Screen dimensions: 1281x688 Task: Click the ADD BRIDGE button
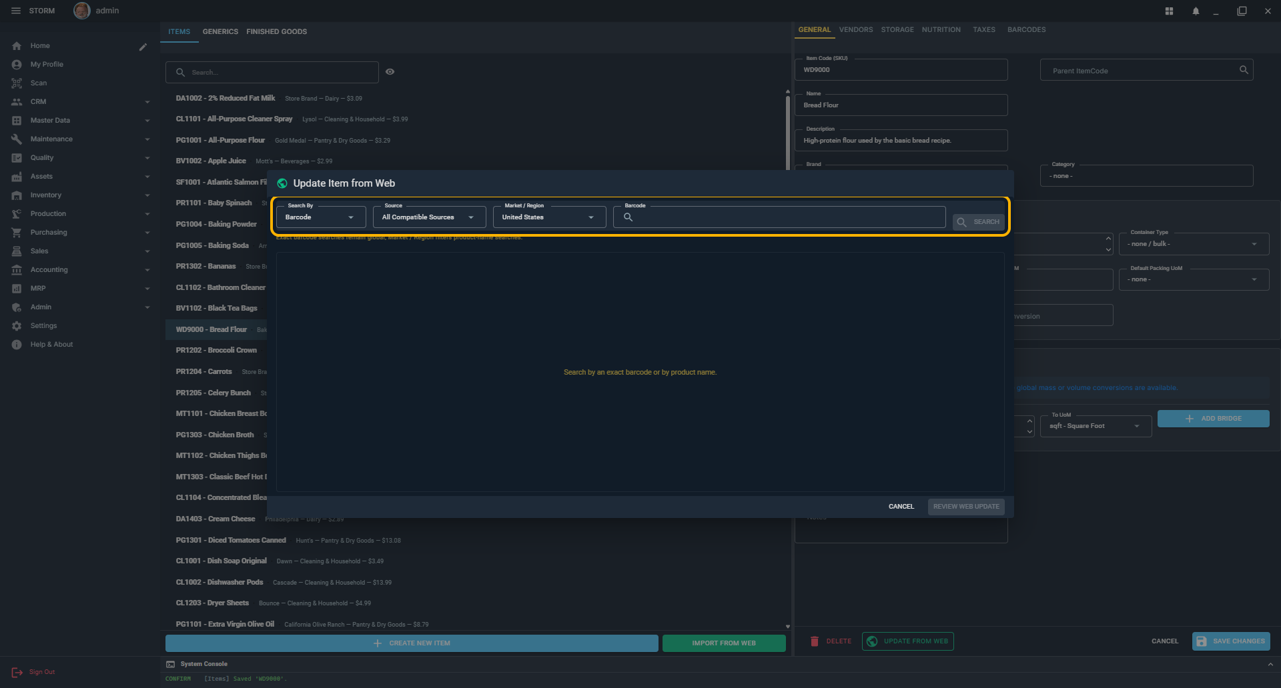[1213, 419]
